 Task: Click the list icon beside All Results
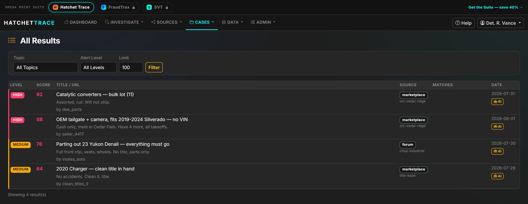pyautogui.click(x=12, y=40)
